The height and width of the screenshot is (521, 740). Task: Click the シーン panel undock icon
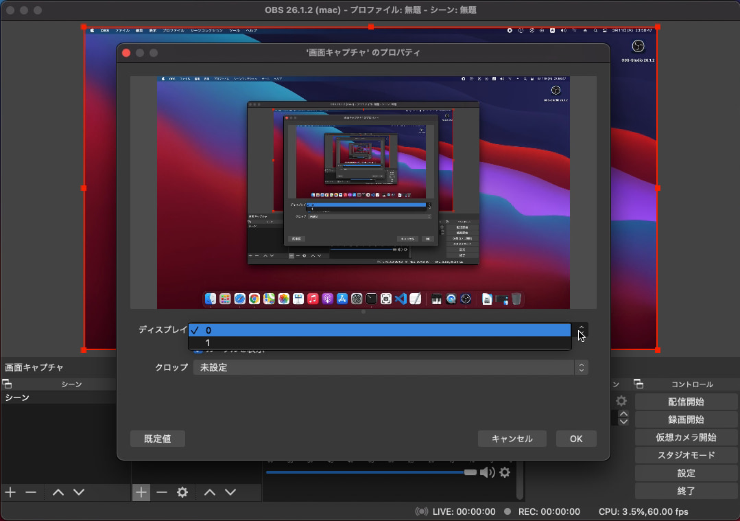pyautogui.click(x=7, y=384)
